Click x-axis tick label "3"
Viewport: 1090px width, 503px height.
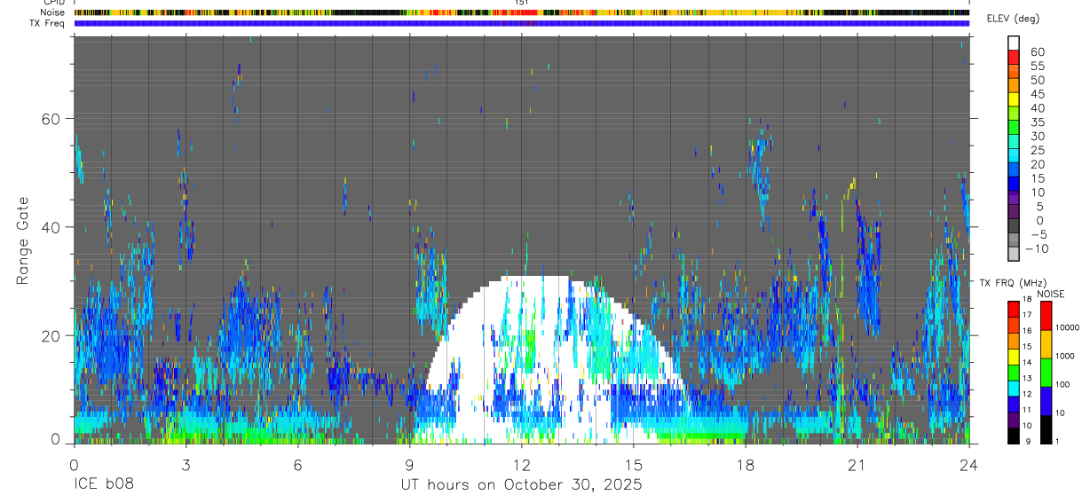[186, 464]
